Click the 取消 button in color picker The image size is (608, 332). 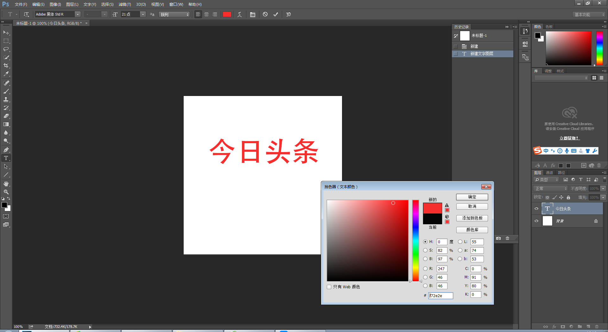tap(472, 207)
